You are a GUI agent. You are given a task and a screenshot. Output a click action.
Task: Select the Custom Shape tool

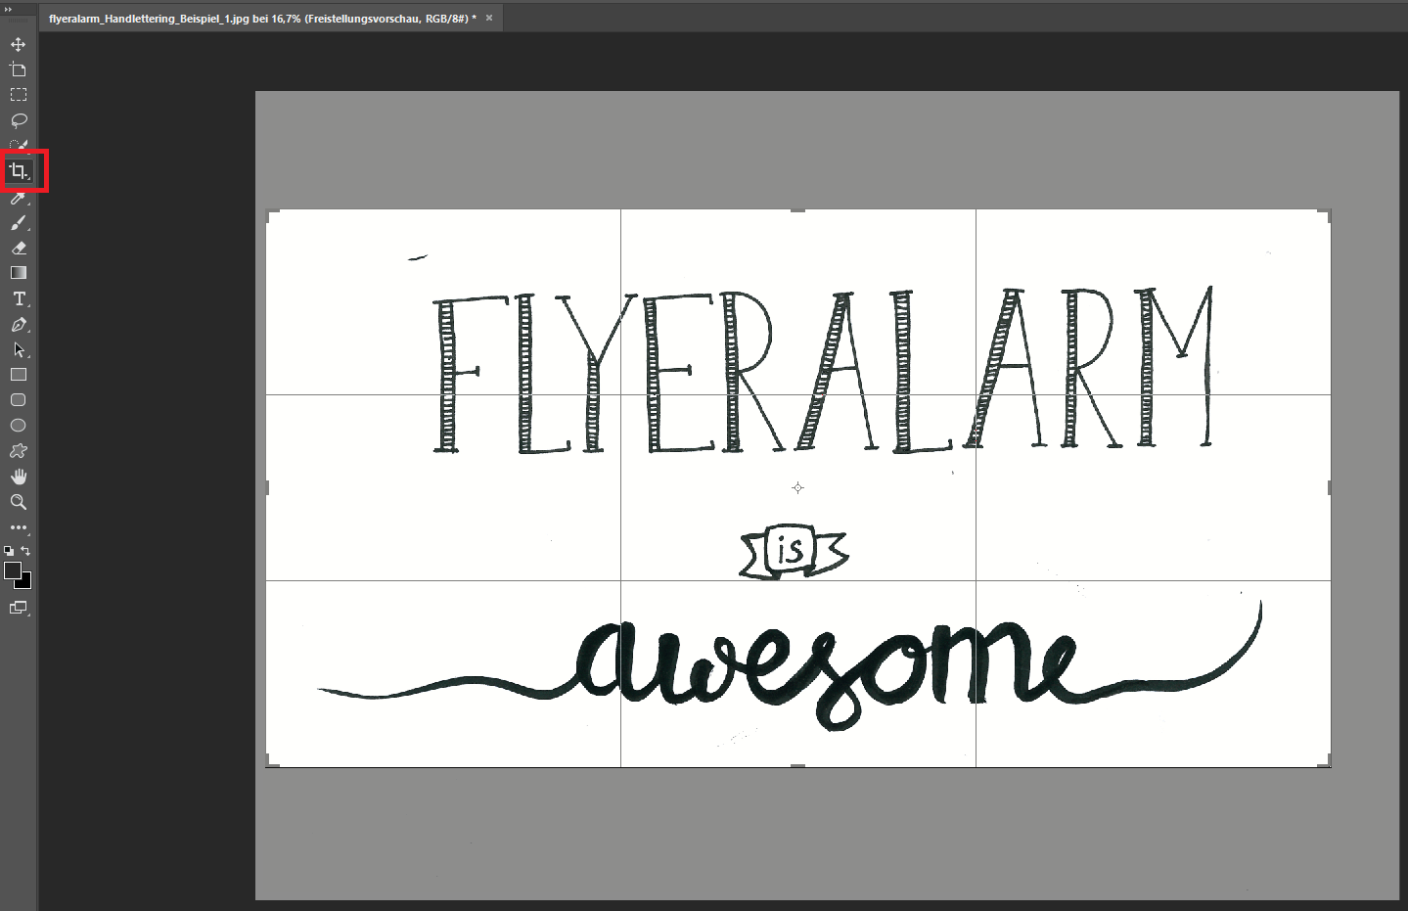[18, 451]
